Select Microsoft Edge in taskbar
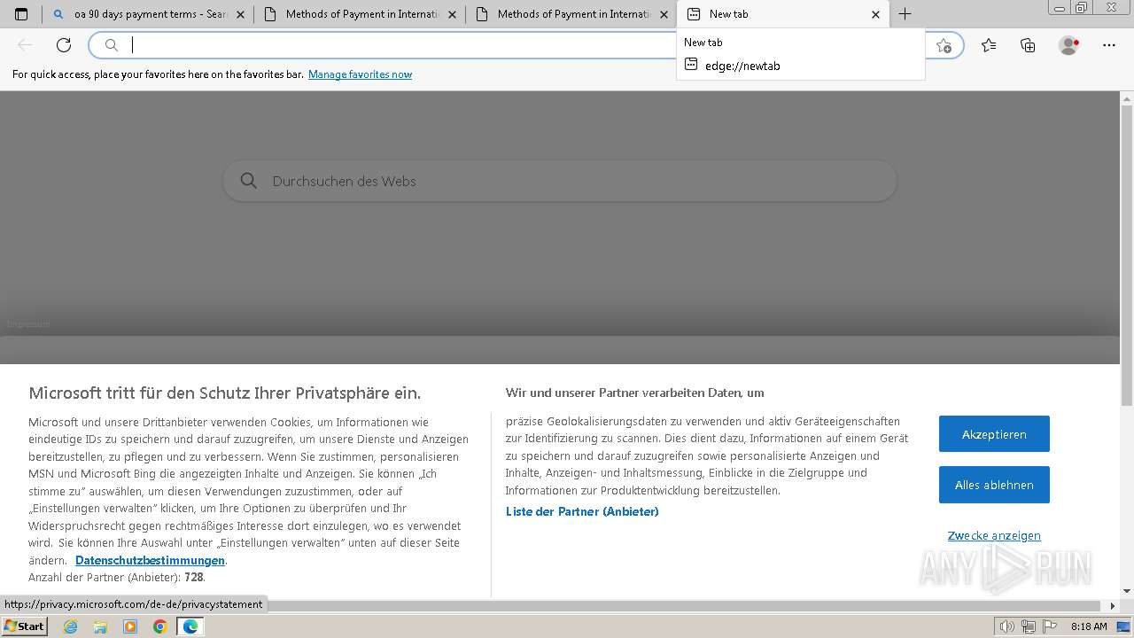This screenshot has width=1134, height=638. click(190, 626)
